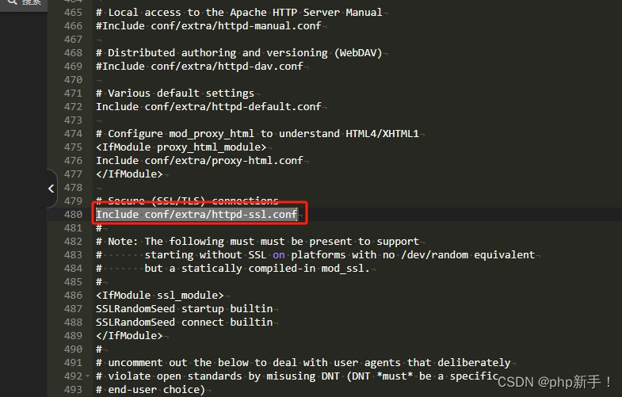Click the 搜索 search label at top left
Image resolution: width=622 pixels, height=397 pixels.
click(x=32, y=2)
